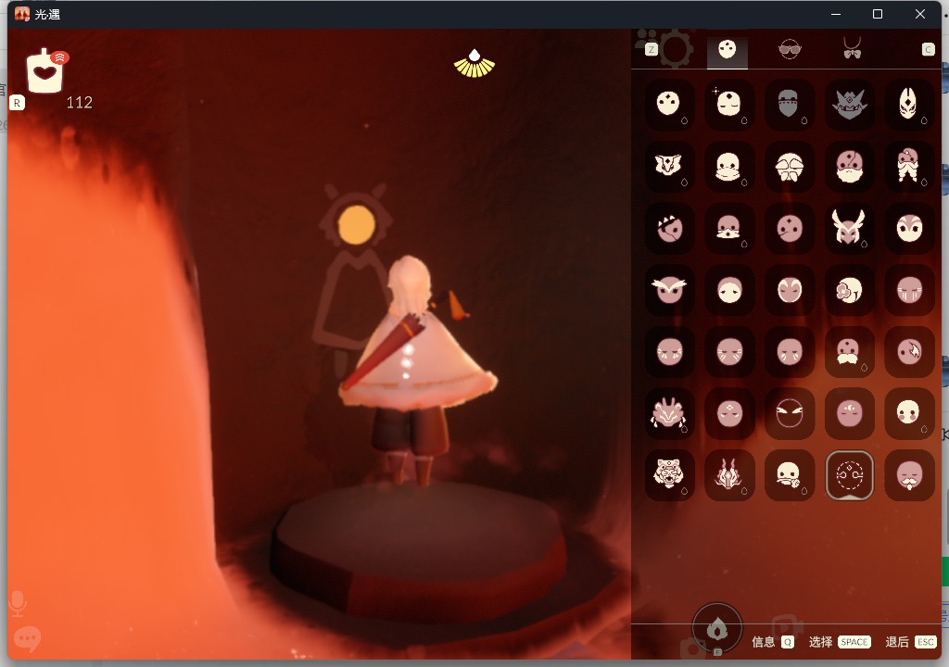Click the highlighted dashed-outline empty mask slot

click(x=849, y=476)
